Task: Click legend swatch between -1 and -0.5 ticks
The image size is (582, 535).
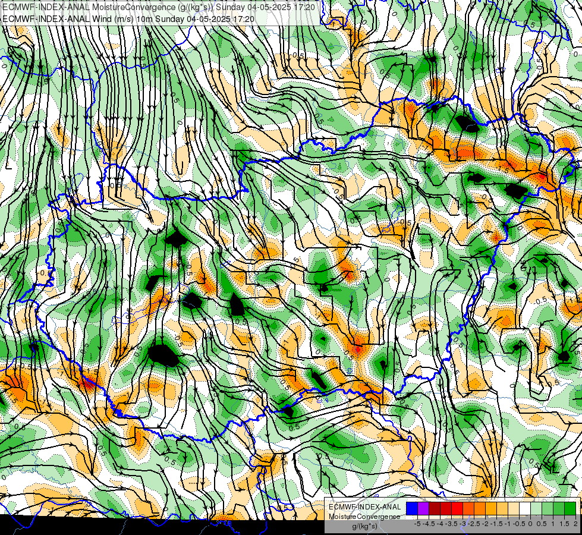Action: click(514, 508)
